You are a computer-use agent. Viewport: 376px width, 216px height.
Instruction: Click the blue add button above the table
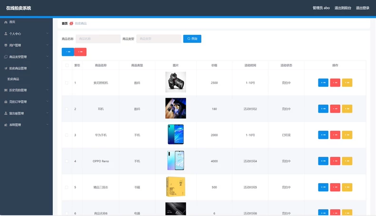click(x=68, y=52)
